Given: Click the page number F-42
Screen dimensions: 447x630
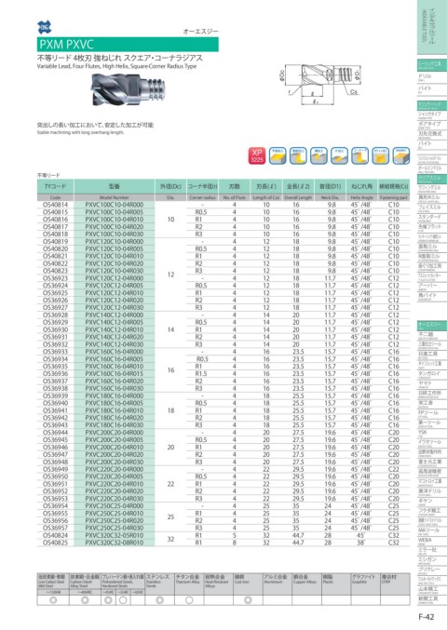Looking at the screenshot, I should click(x=427, y=617).
